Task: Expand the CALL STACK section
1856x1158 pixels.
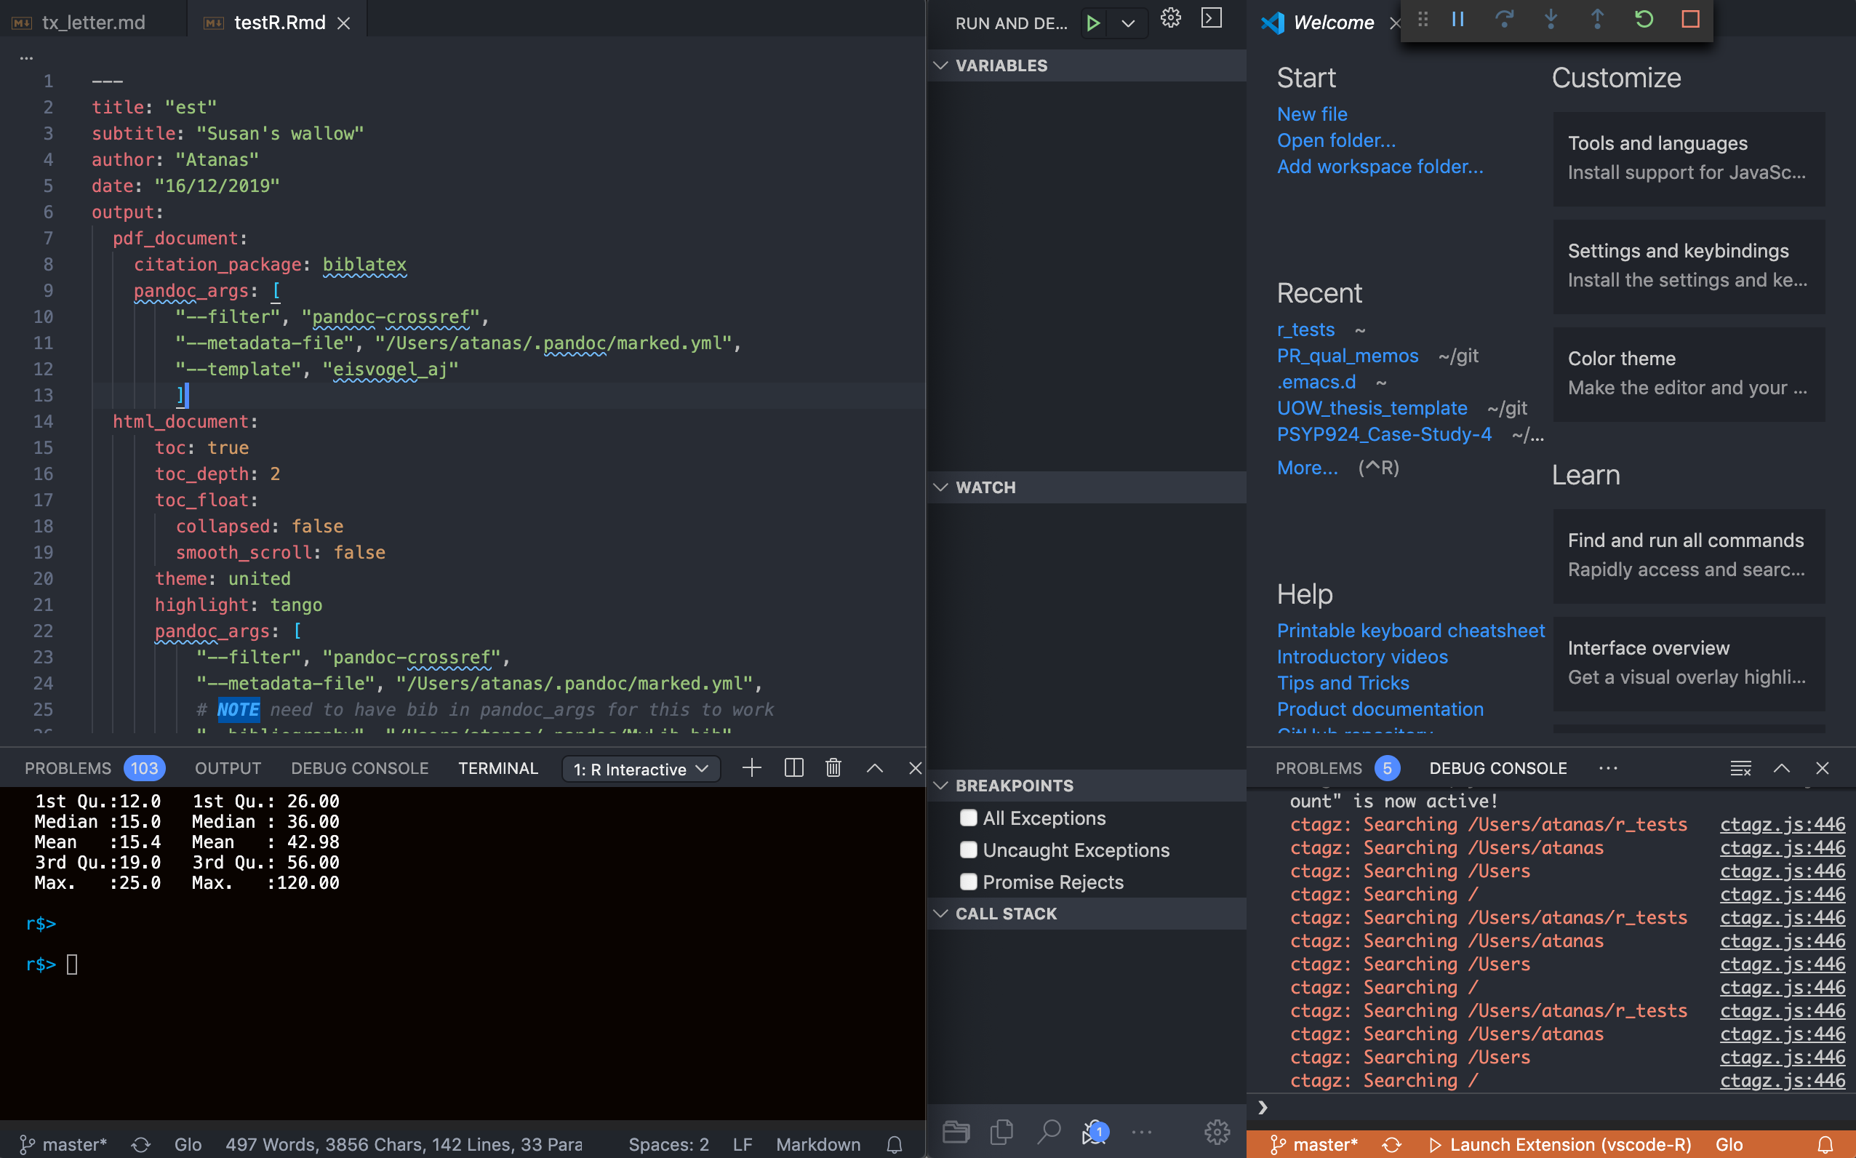Action: point(942,913)
